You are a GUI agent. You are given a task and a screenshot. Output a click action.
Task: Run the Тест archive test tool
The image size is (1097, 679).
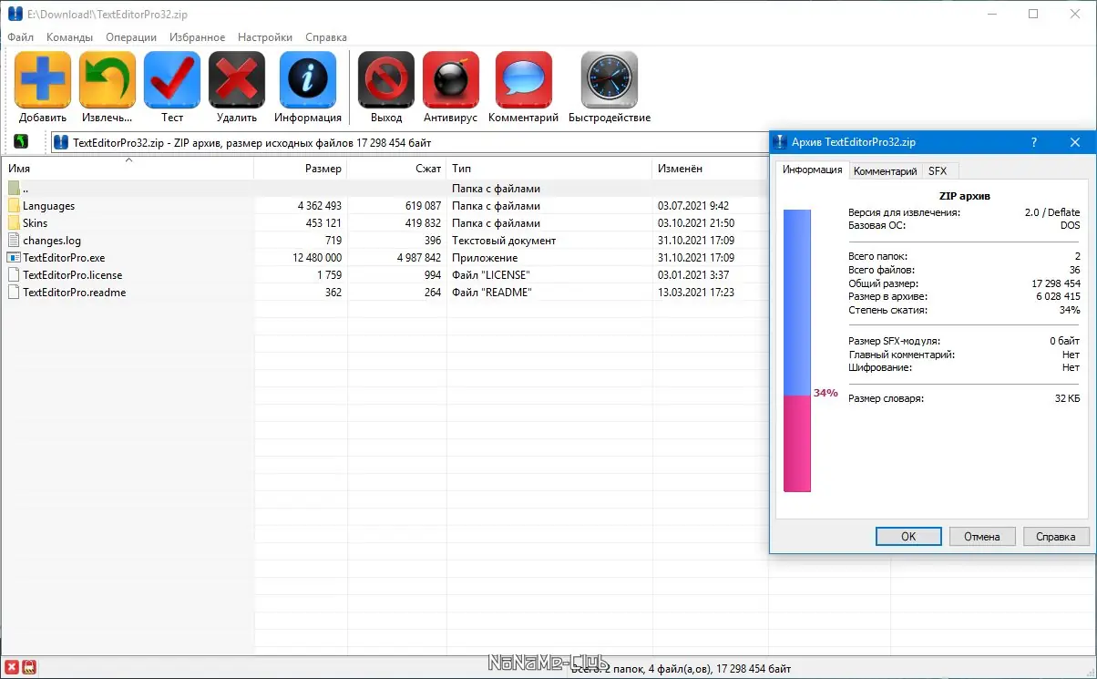[171, 79]
